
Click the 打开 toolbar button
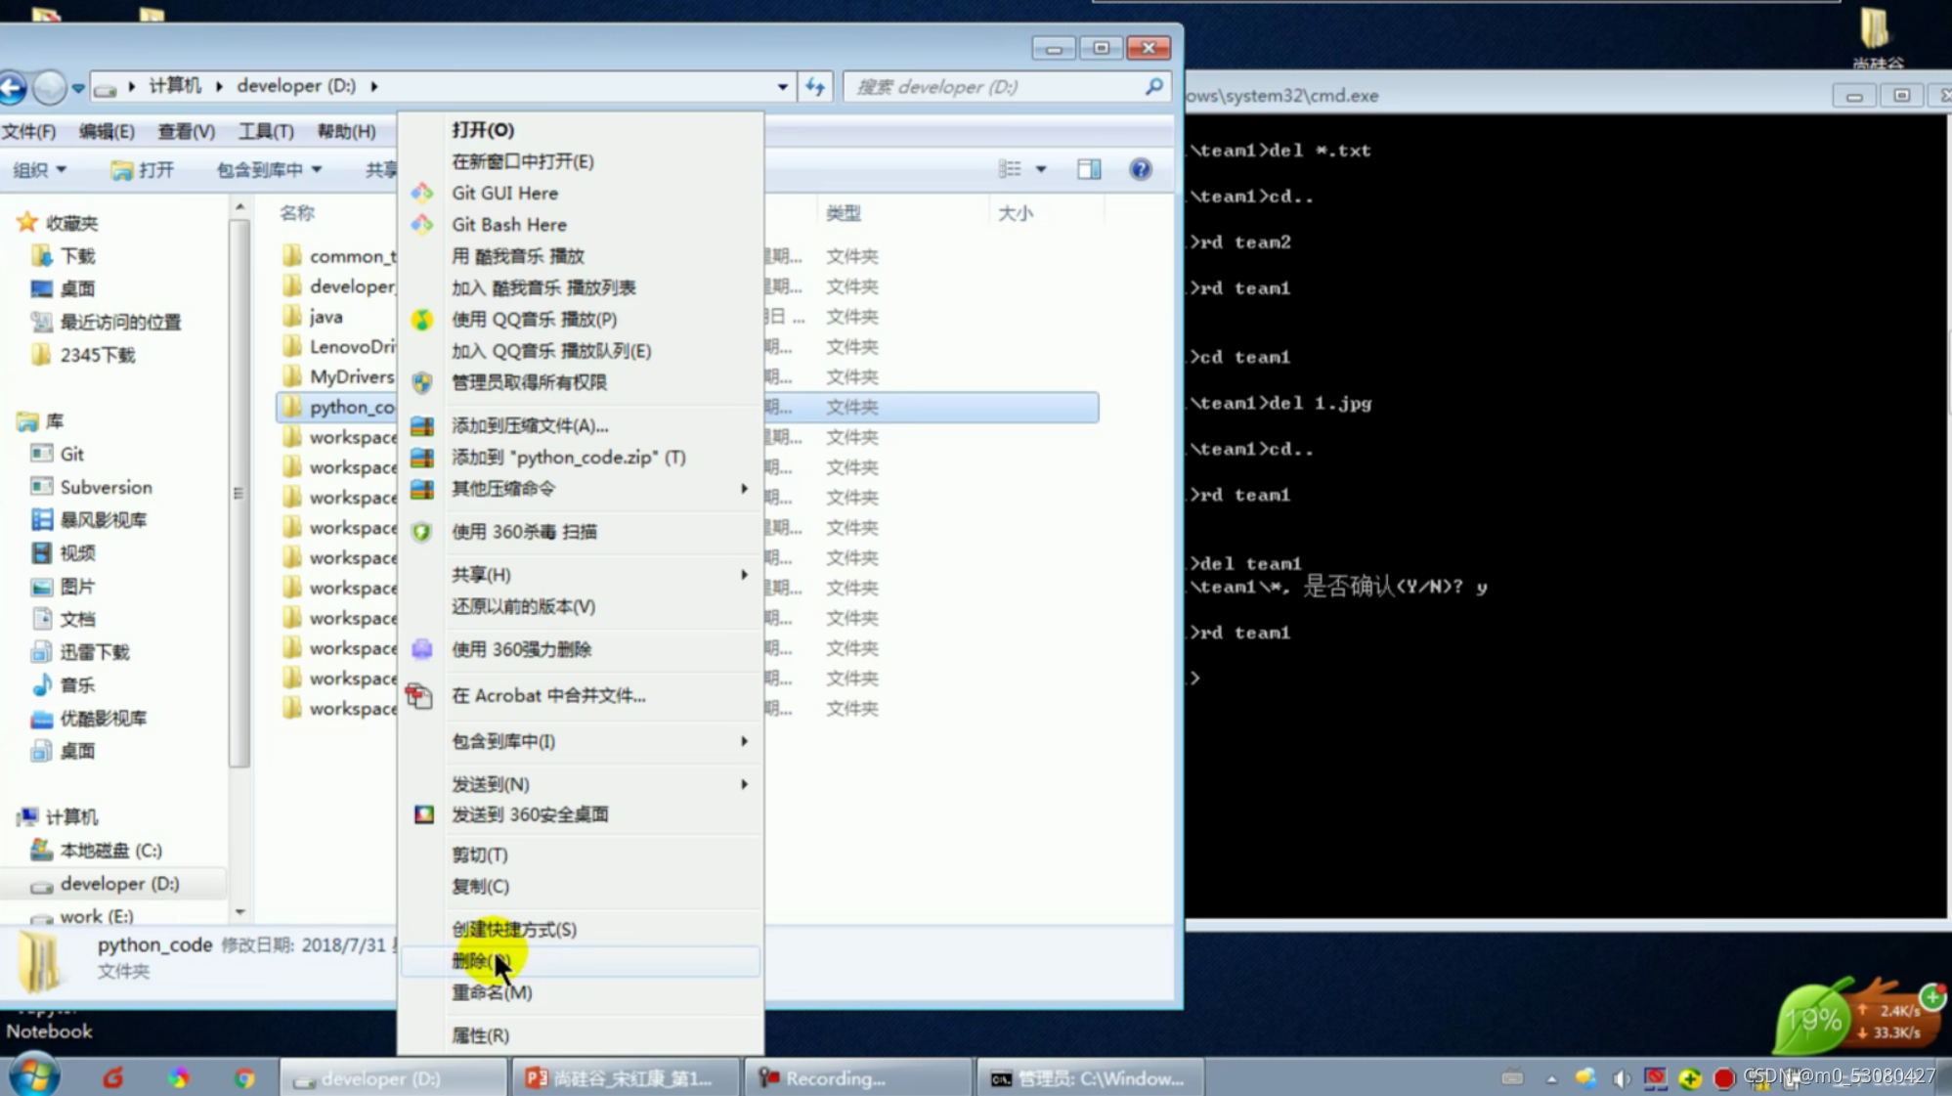point(144,170)
